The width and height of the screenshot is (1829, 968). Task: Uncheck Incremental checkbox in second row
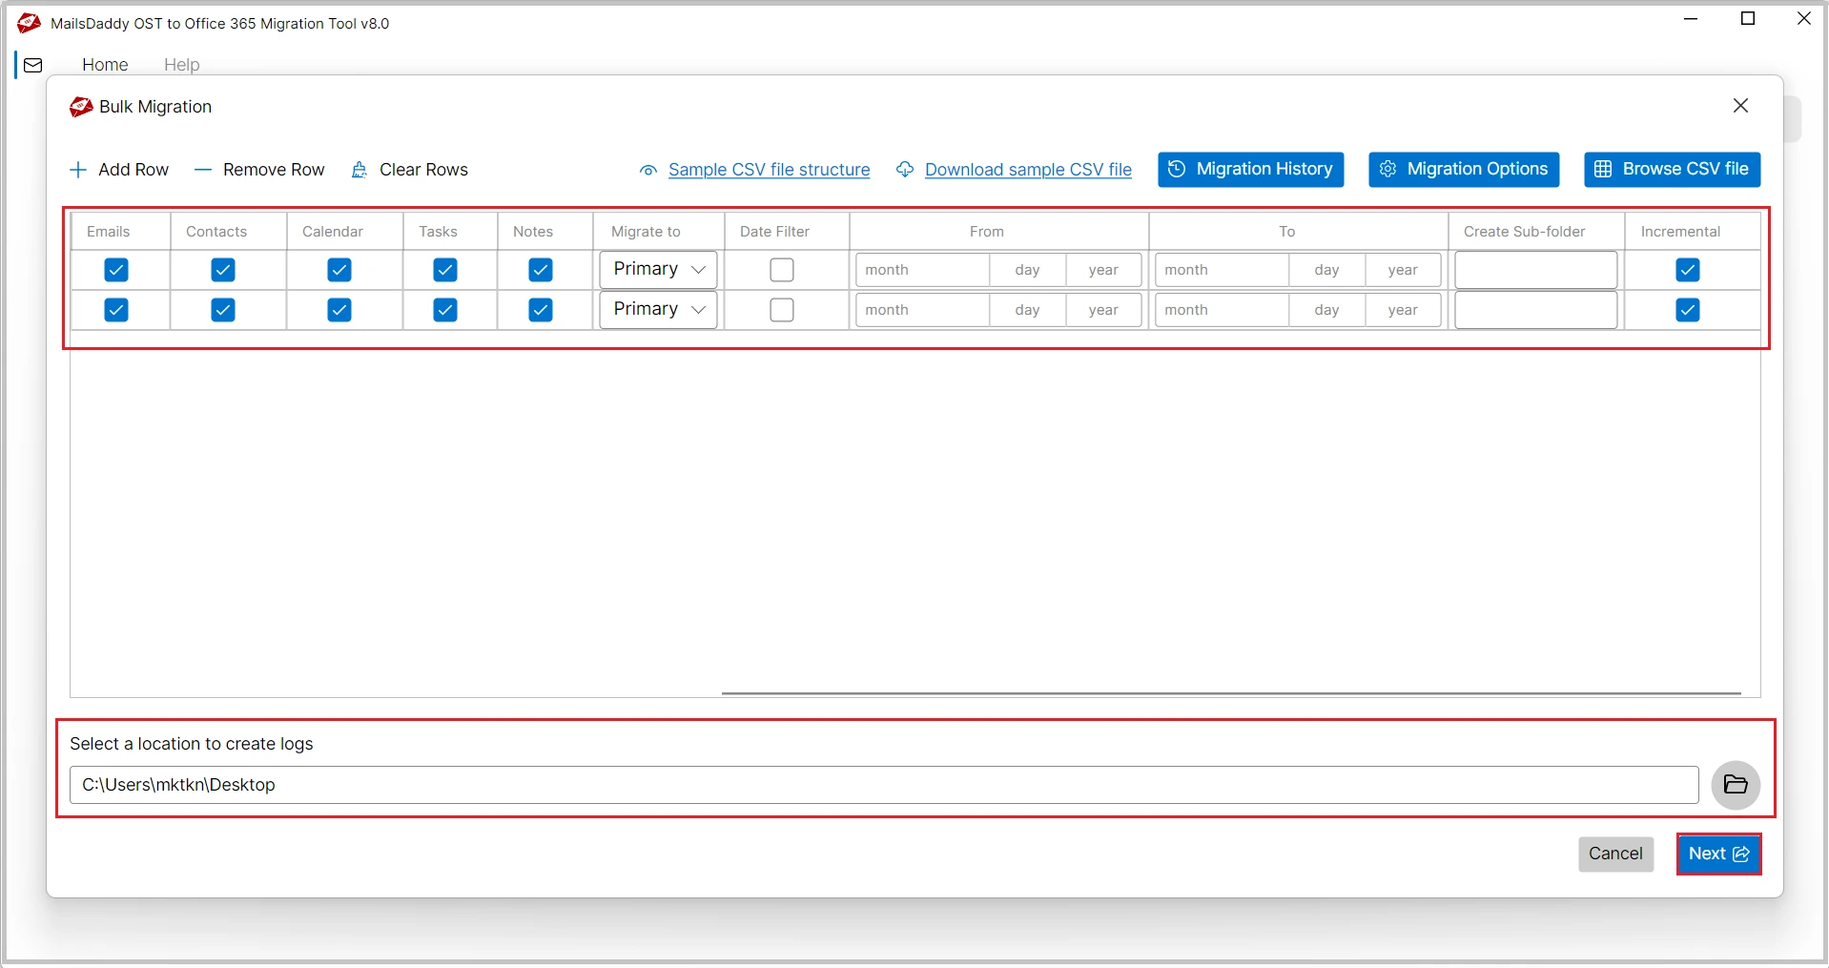click(x=1687, y=310)
